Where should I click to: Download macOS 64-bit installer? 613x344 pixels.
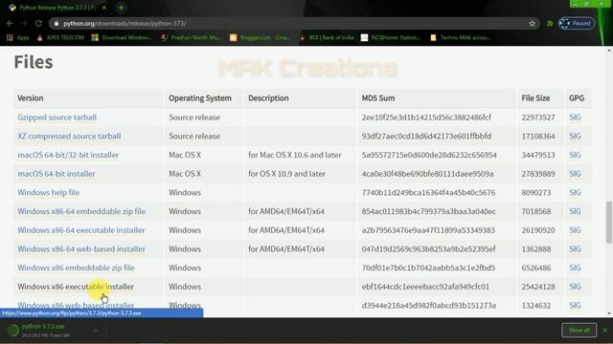[57, 174]
